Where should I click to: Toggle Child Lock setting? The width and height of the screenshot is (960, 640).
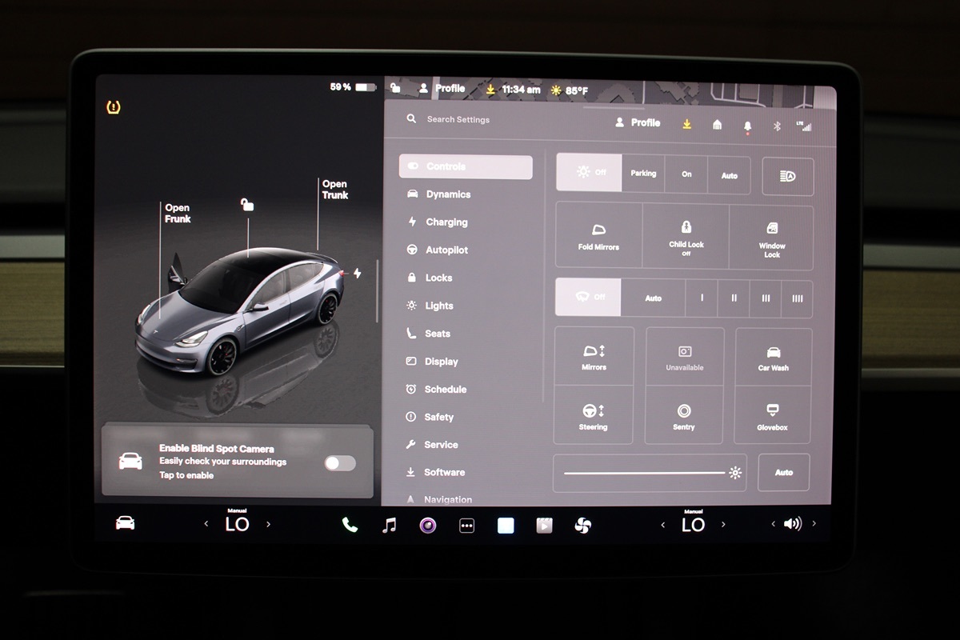tap(686, 237)
